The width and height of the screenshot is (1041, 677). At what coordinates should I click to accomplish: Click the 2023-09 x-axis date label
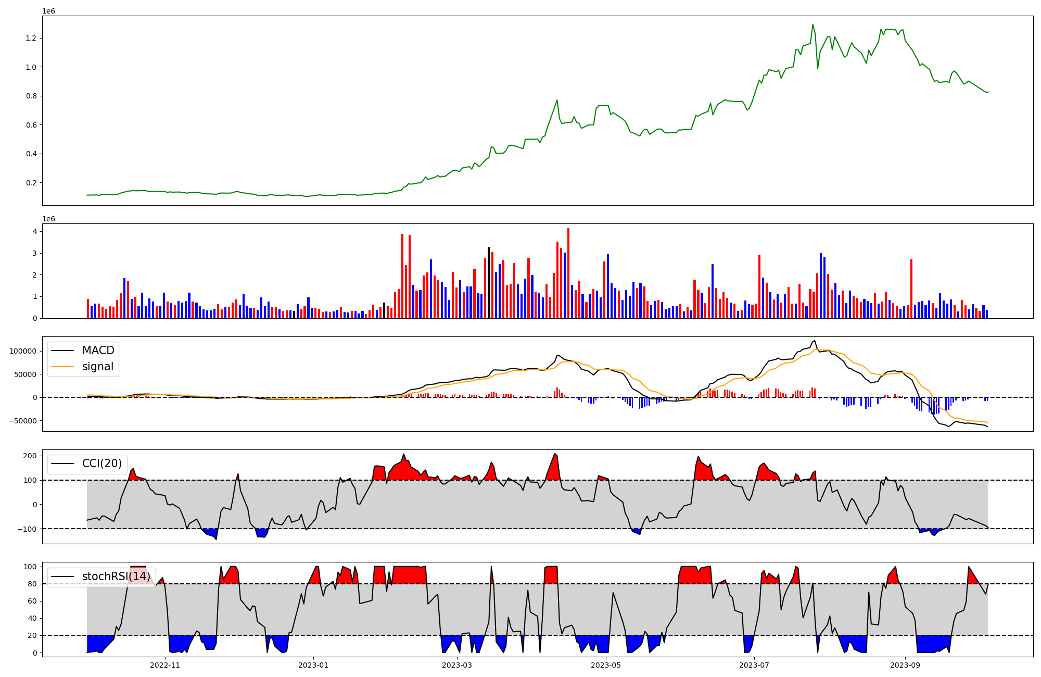click(905, 665)
